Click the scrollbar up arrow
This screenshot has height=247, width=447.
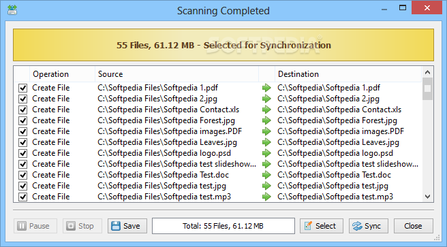427,72
